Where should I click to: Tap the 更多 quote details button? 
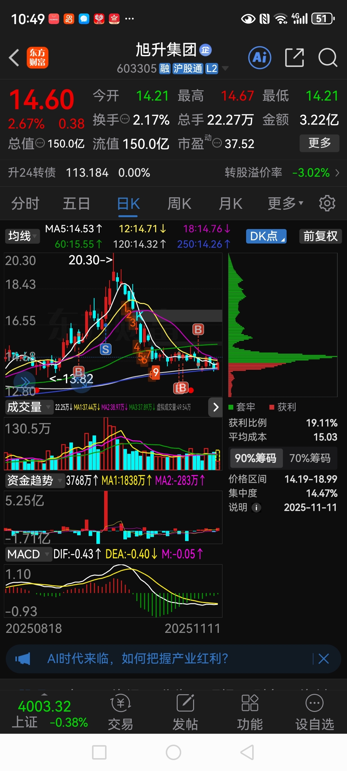(x=319, y=143)
